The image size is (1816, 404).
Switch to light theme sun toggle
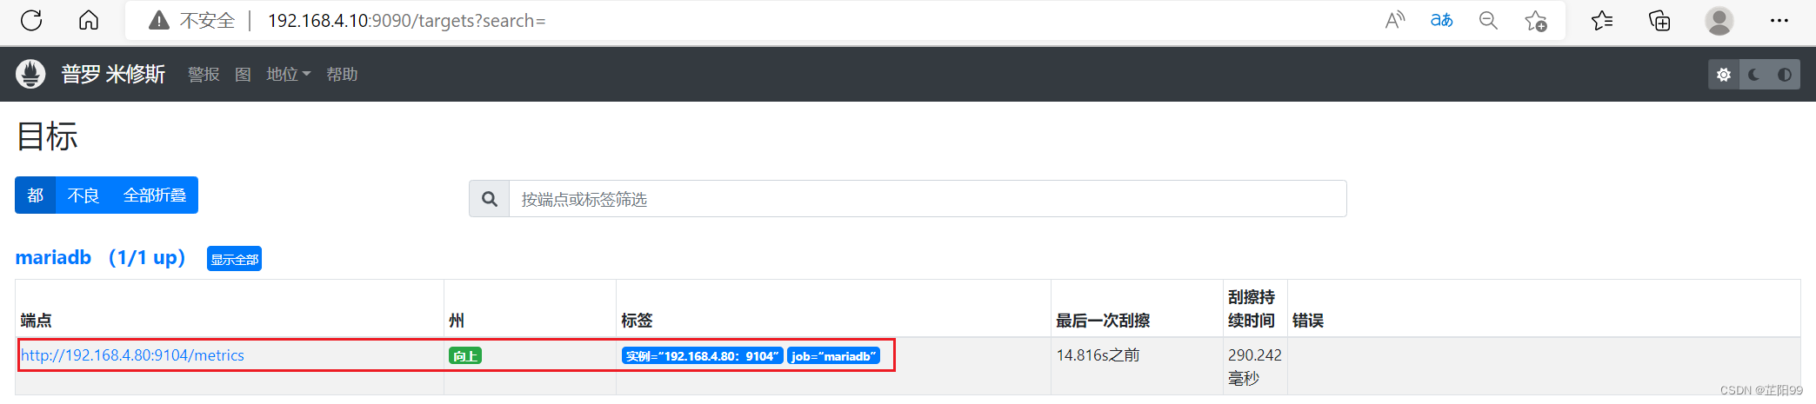[x=1724, y=75]
